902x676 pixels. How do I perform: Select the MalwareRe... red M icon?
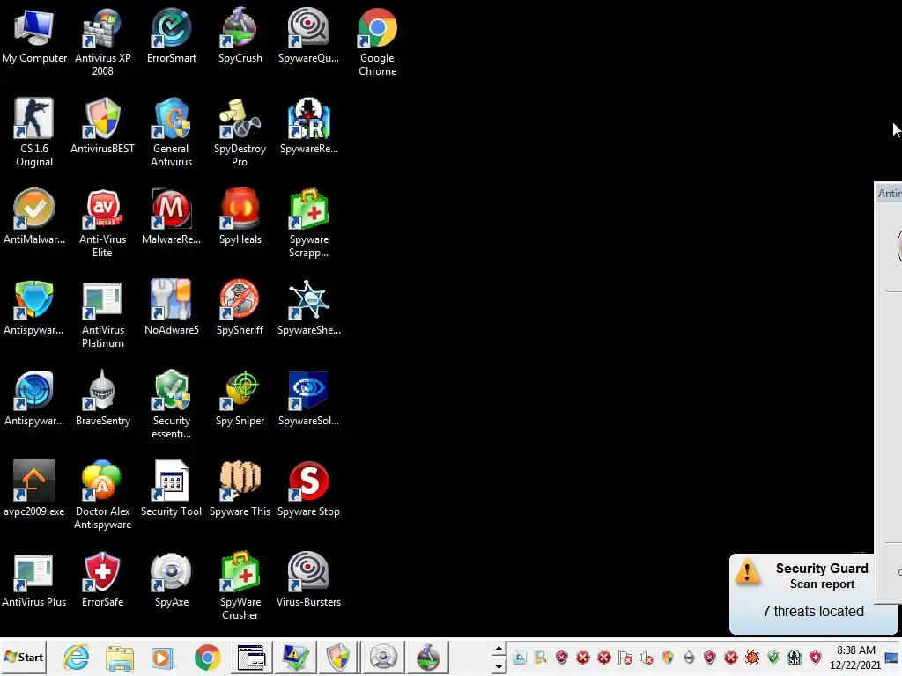tap(172, 217)
